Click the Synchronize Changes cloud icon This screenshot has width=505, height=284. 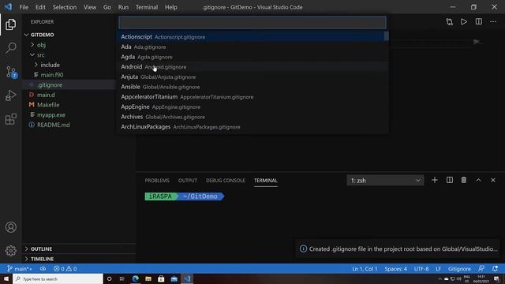point(43,268)
